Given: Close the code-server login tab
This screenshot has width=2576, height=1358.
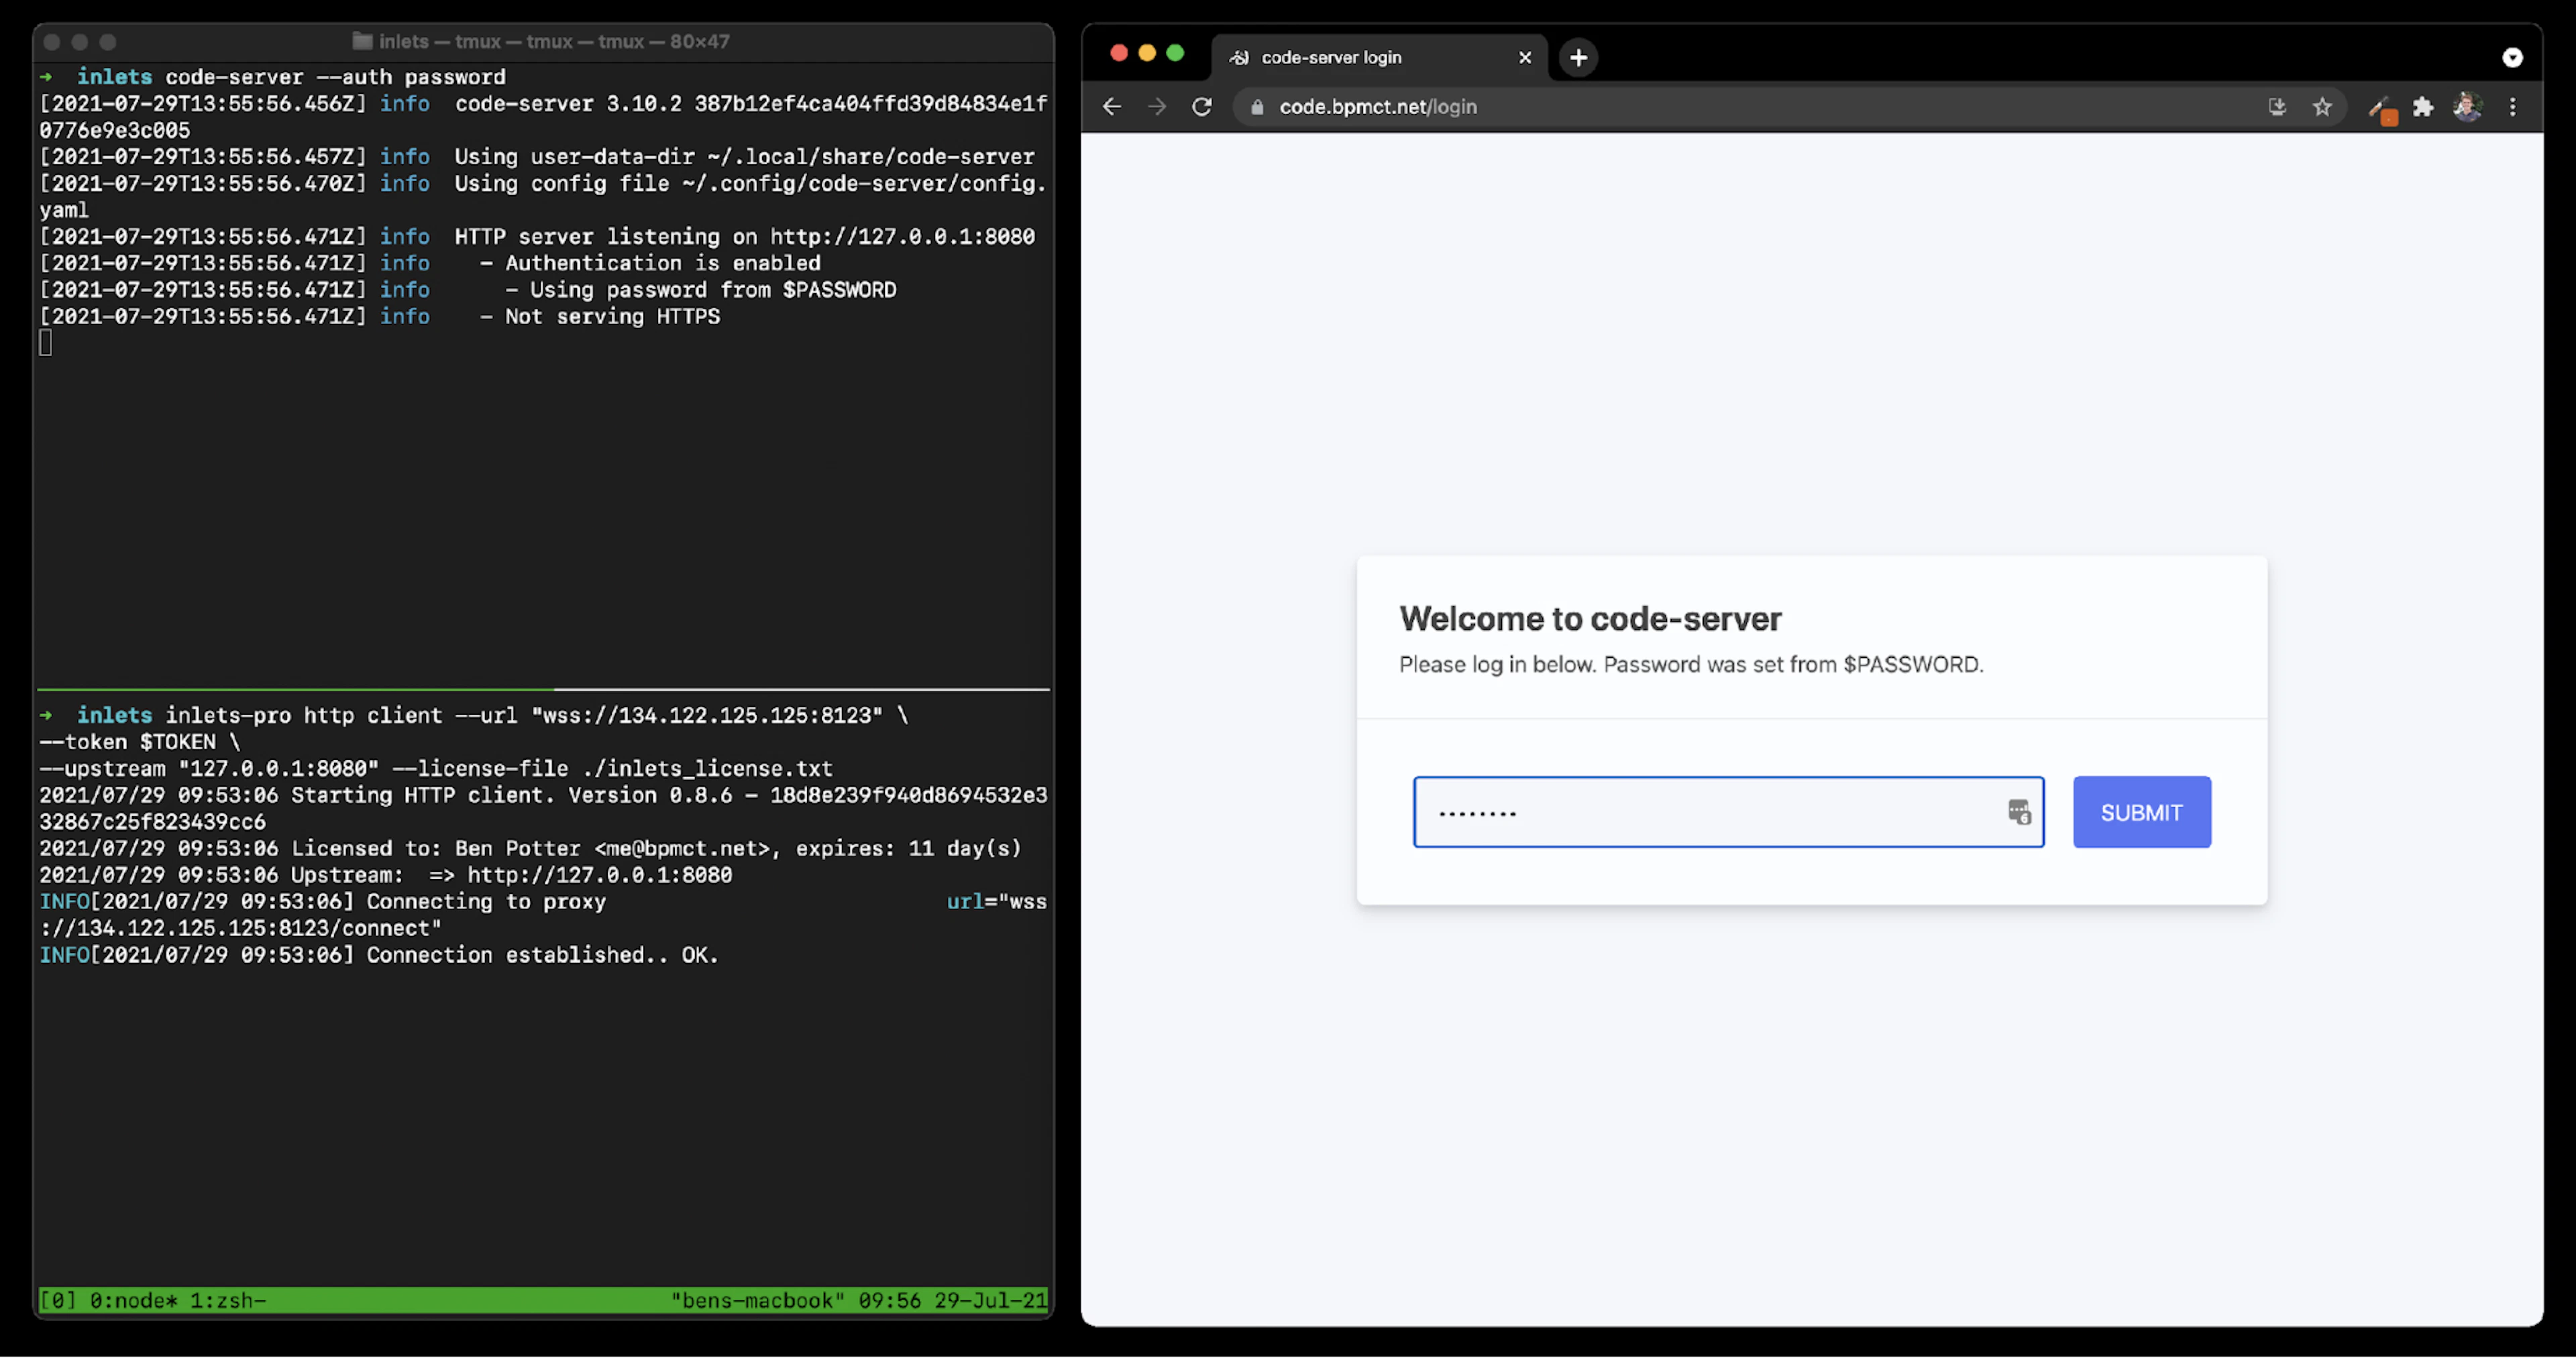Looking at the screenshot, I should [1525, 58].
